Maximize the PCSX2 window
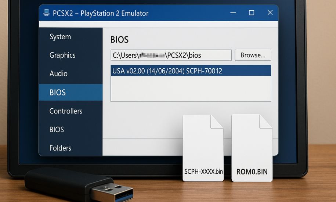The image size is (336, 202). [x=252, y=12]
